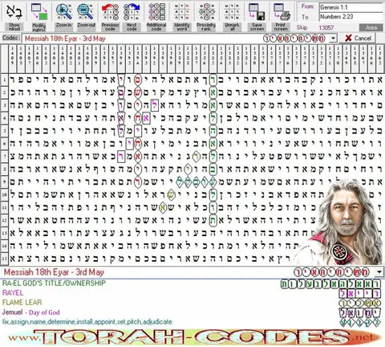
Task: Toggle the Show nikud tool
Action: click(x=14, y=17)
